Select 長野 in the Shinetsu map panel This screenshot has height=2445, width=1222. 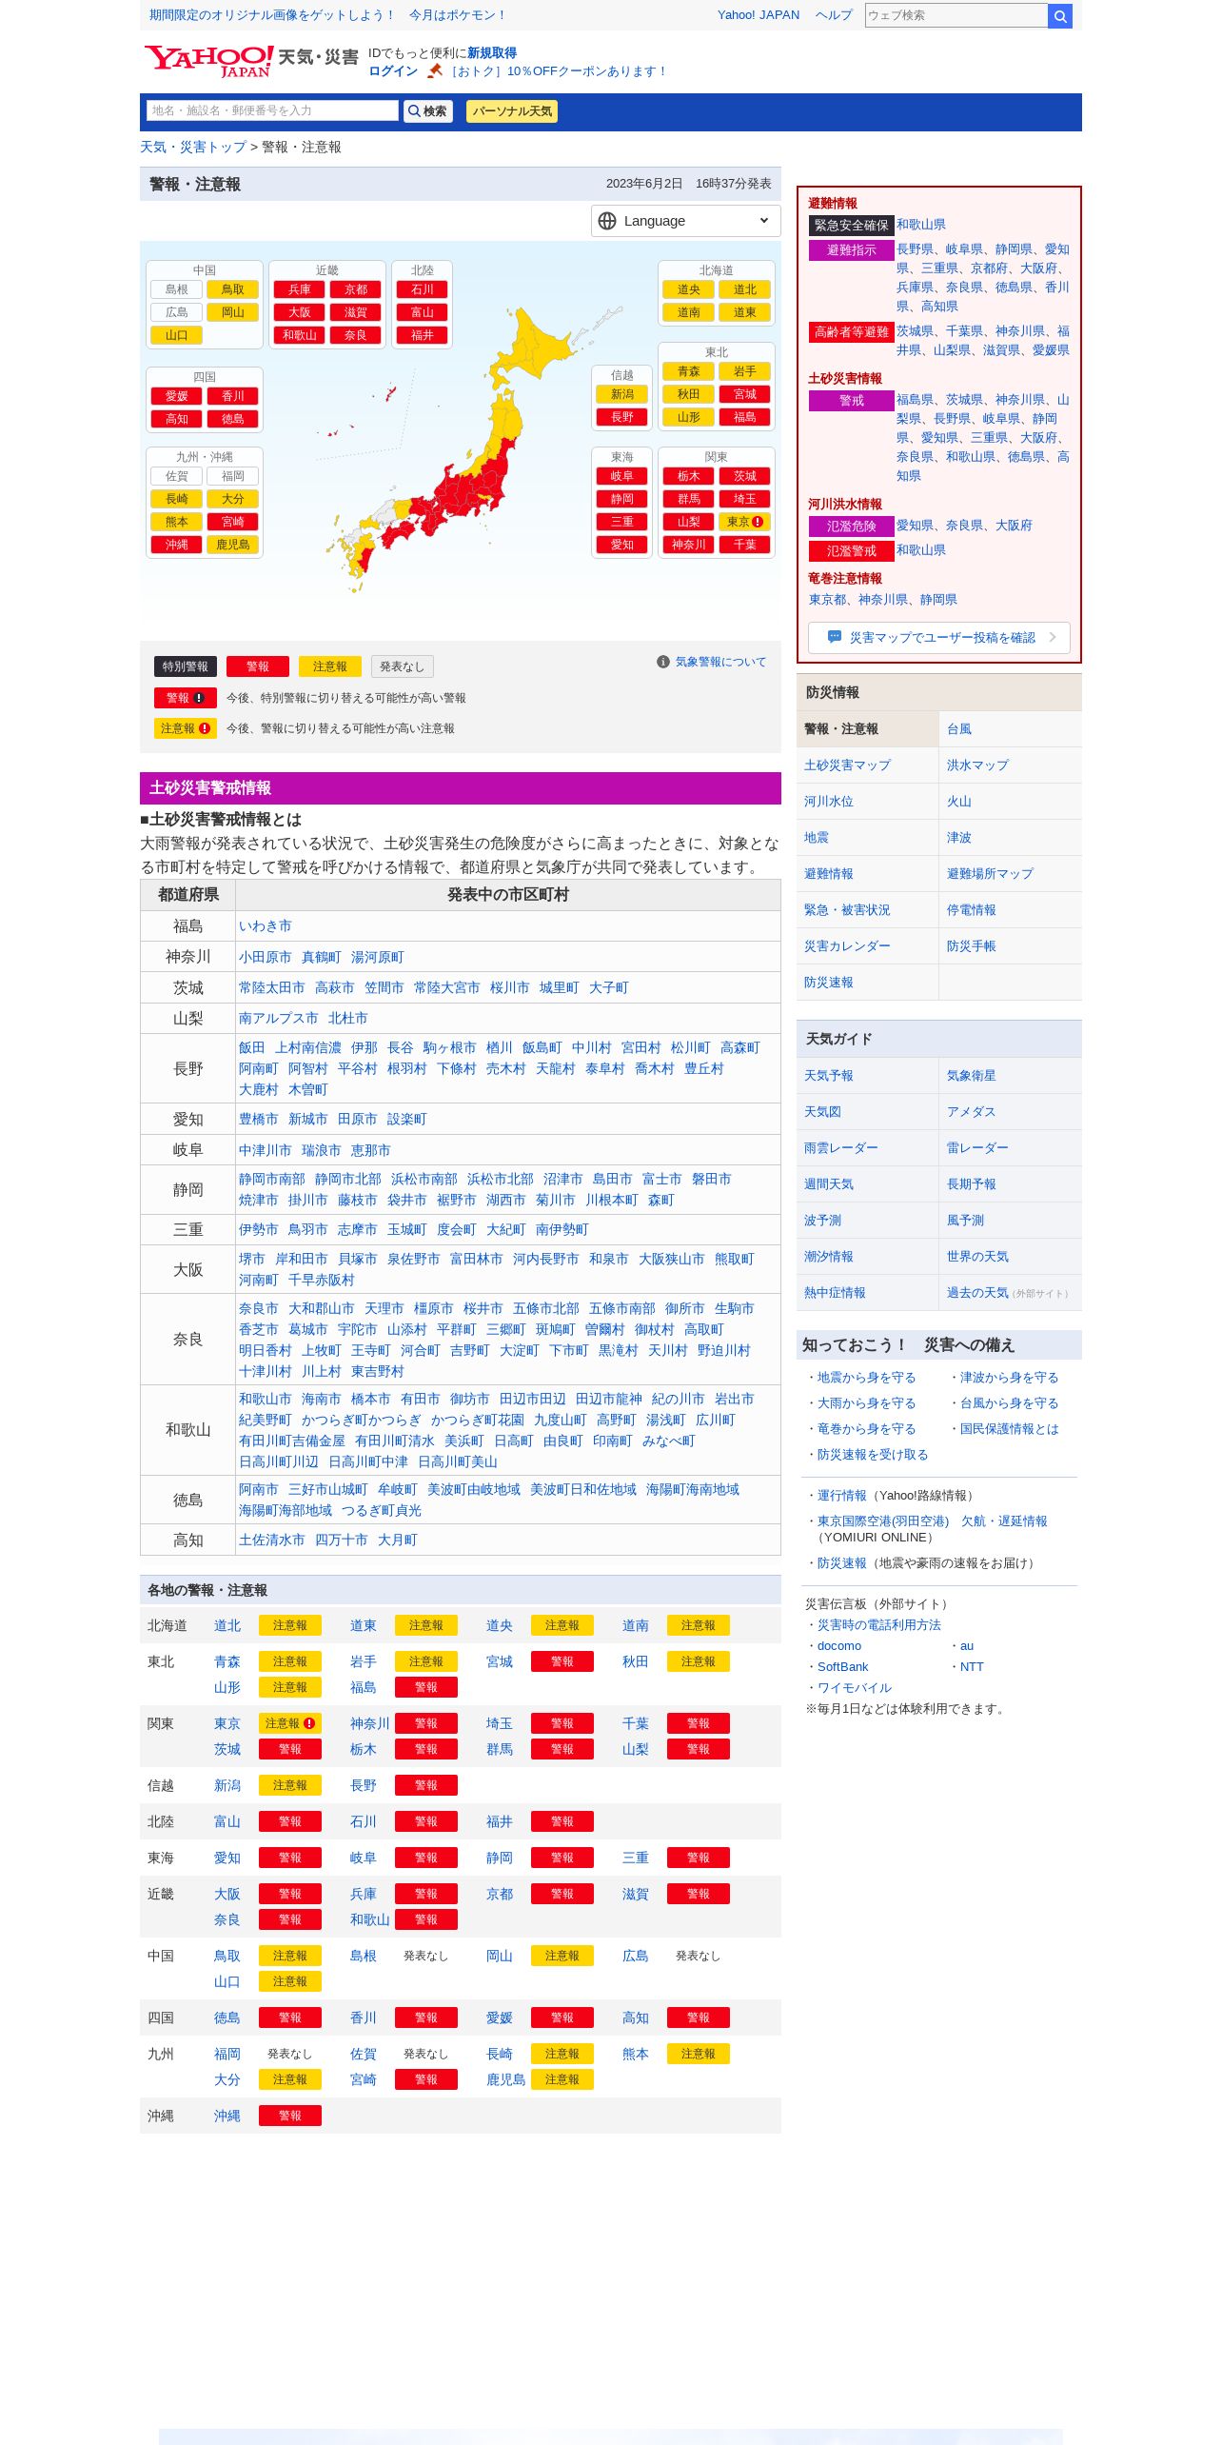coord(622,417)
